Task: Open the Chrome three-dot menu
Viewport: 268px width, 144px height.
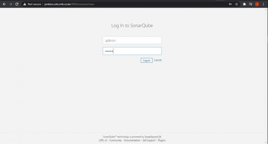Action: pos(263,4)
